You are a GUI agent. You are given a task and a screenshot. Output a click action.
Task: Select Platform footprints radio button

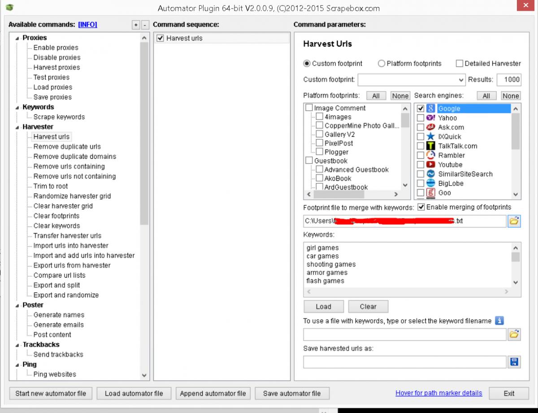click(x=382, y=64)
